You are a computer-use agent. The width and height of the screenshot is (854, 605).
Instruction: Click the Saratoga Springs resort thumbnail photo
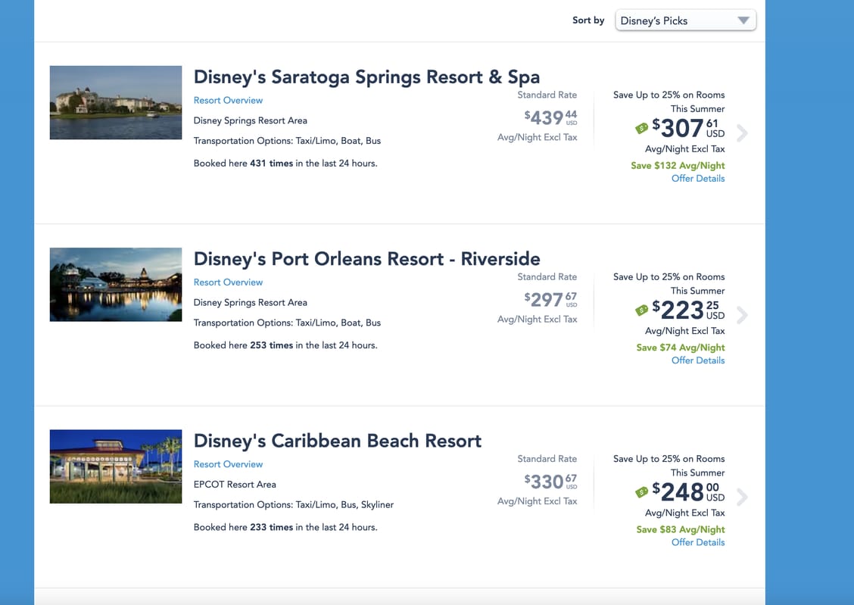click(116, 102)
